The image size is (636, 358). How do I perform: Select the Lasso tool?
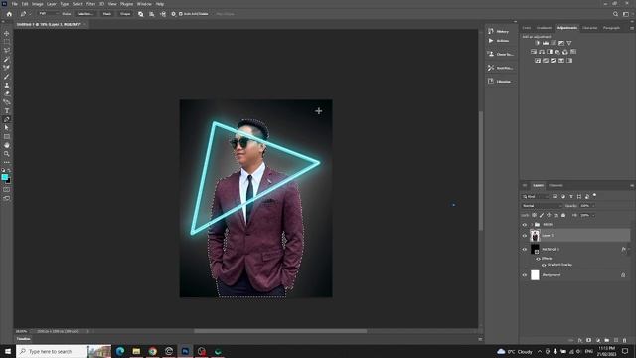[x=7, y=50]
